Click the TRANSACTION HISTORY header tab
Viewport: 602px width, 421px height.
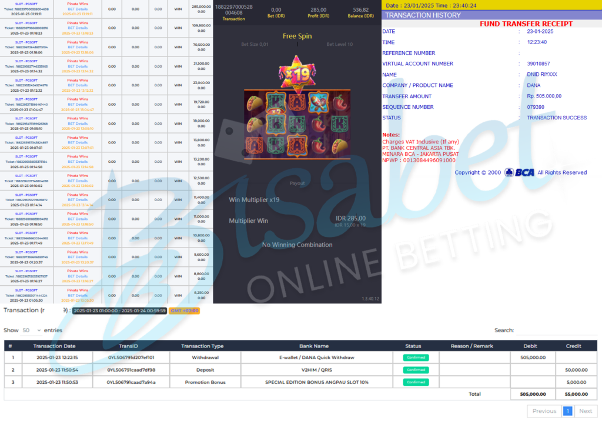click(423, 15)
